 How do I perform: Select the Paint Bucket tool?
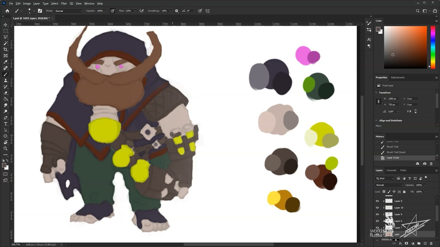[x=5, y=99]
